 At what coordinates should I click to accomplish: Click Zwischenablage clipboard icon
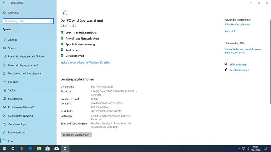pyautogui.click(x=4, y=124)
